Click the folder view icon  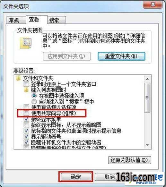[x=26, y=43]
